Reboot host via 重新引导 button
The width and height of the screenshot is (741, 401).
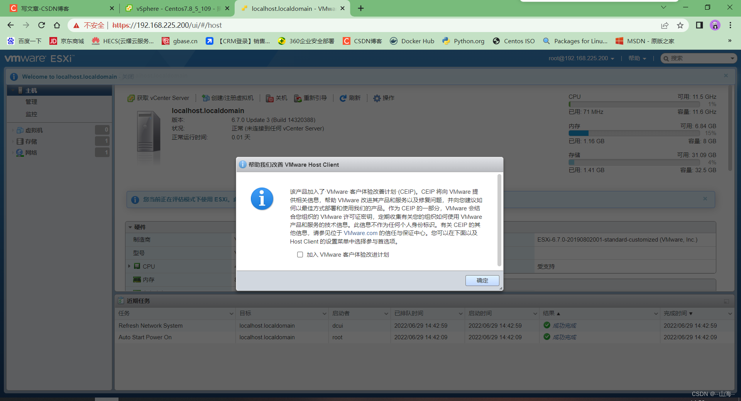[310, 98]
